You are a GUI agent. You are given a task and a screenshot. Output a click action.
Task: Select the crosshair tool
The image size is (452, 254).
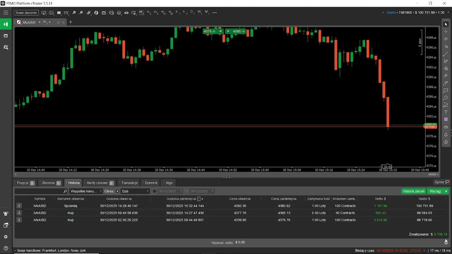(x=446, y=31)
